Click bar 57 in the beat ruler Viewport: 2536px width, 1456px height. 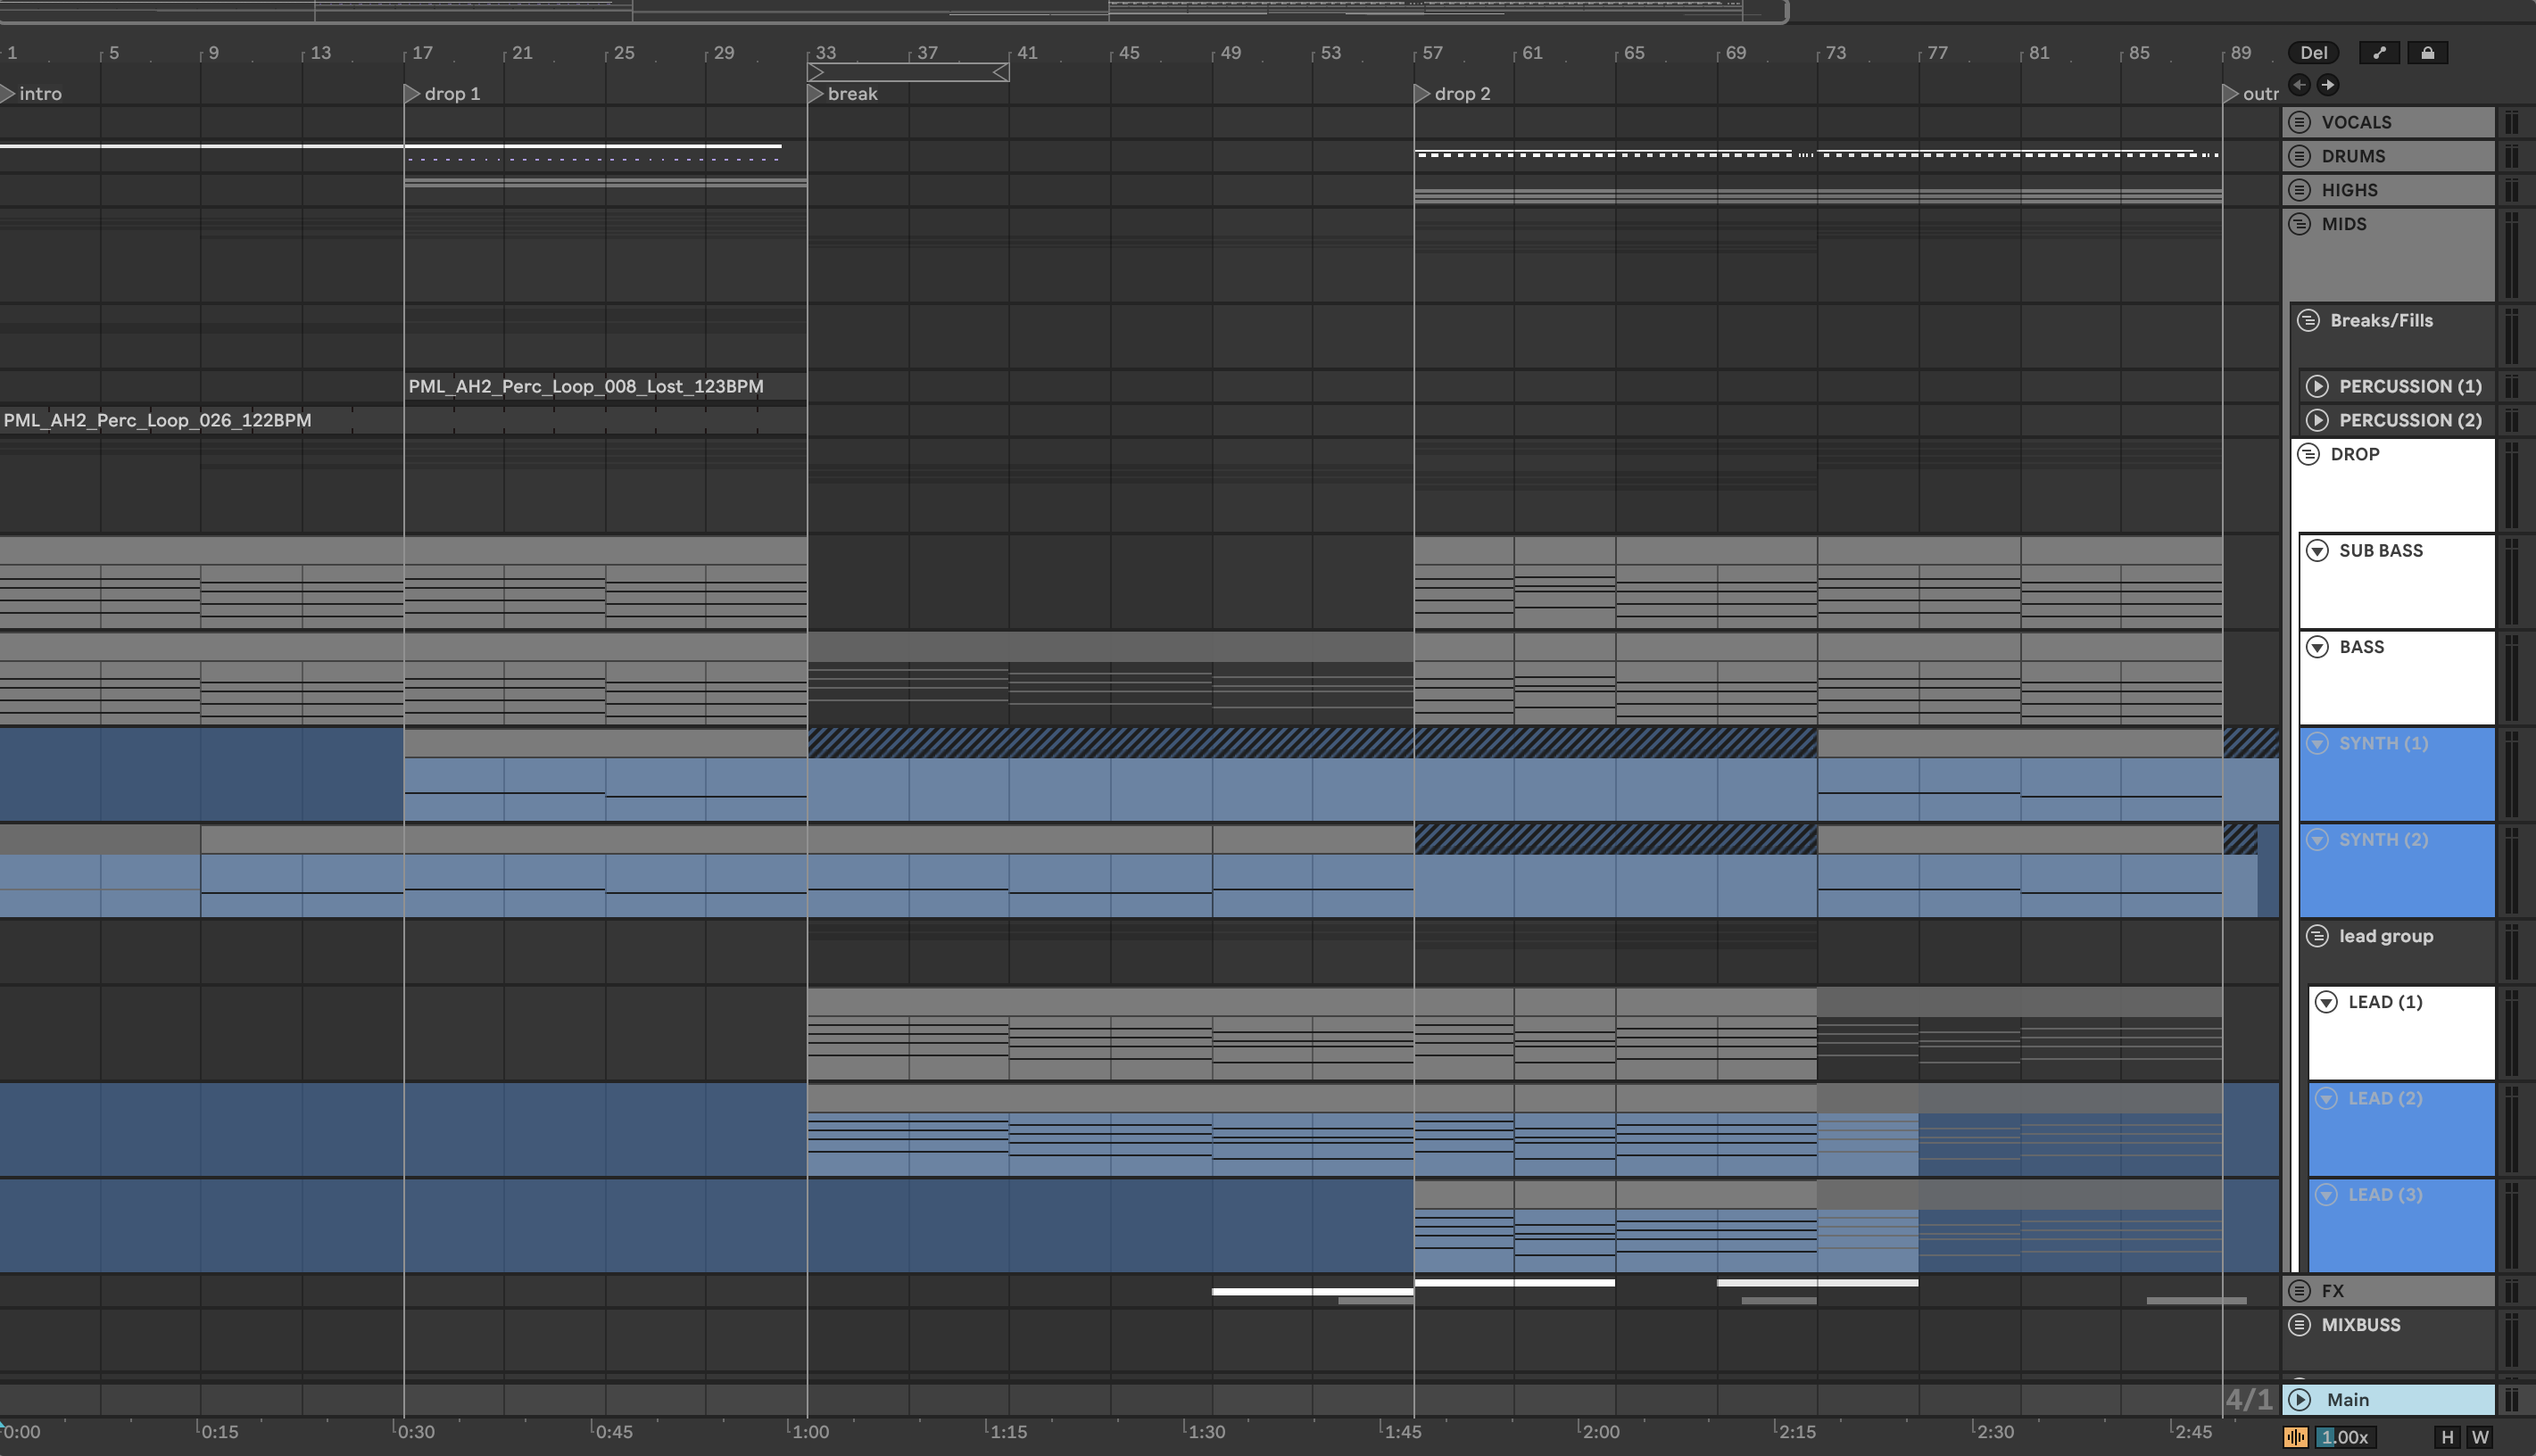tap(1432, 53)
